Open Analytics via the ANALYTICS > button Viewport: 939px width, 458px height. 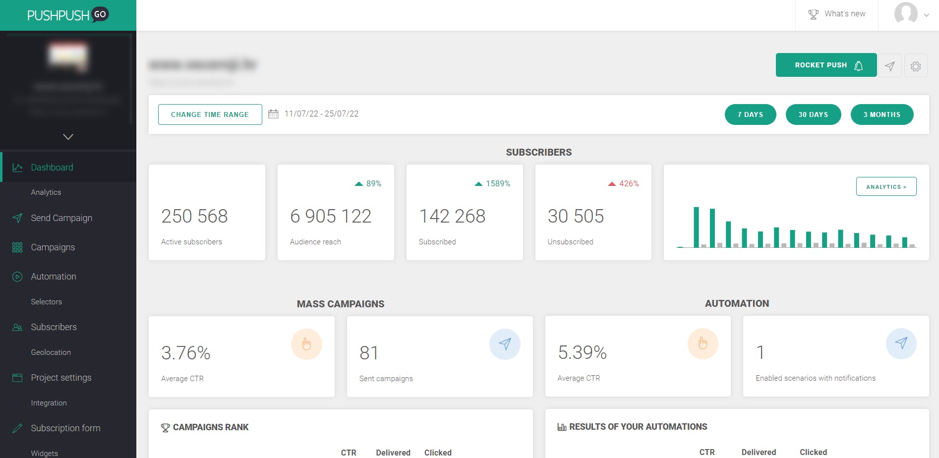tap(886, 186)
